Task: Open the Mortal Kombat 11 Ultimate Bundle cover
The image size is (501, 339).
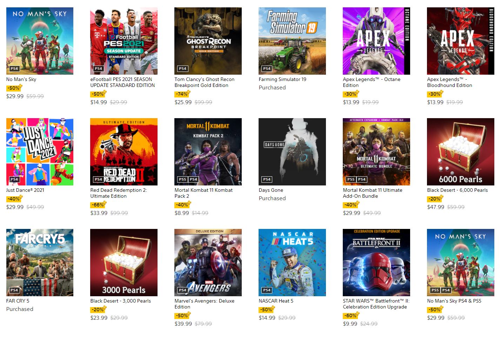Action: [x=376, y=152]
